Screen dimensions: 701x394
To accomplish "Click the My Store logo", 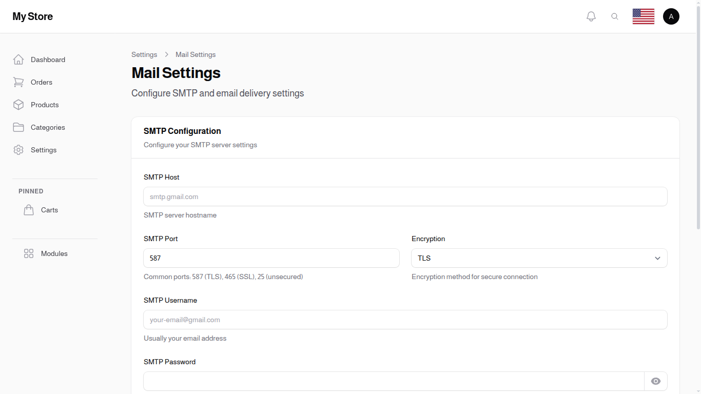I will 32,16.
